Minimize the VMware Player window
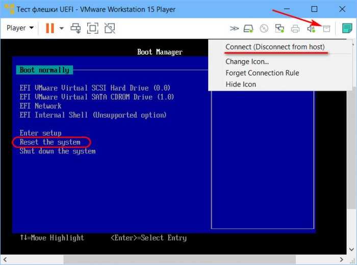The height and width of the screenshot is (265, 357). pyautogui.click(x=287, y=9)
